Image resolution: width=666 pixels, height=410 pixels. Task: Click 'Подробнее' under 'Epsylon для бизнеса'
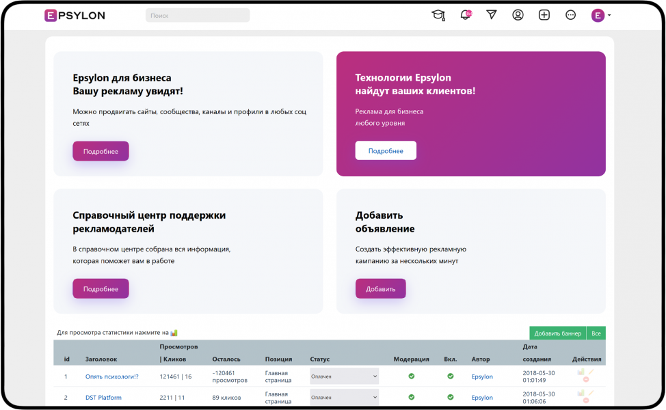[101, 151]
